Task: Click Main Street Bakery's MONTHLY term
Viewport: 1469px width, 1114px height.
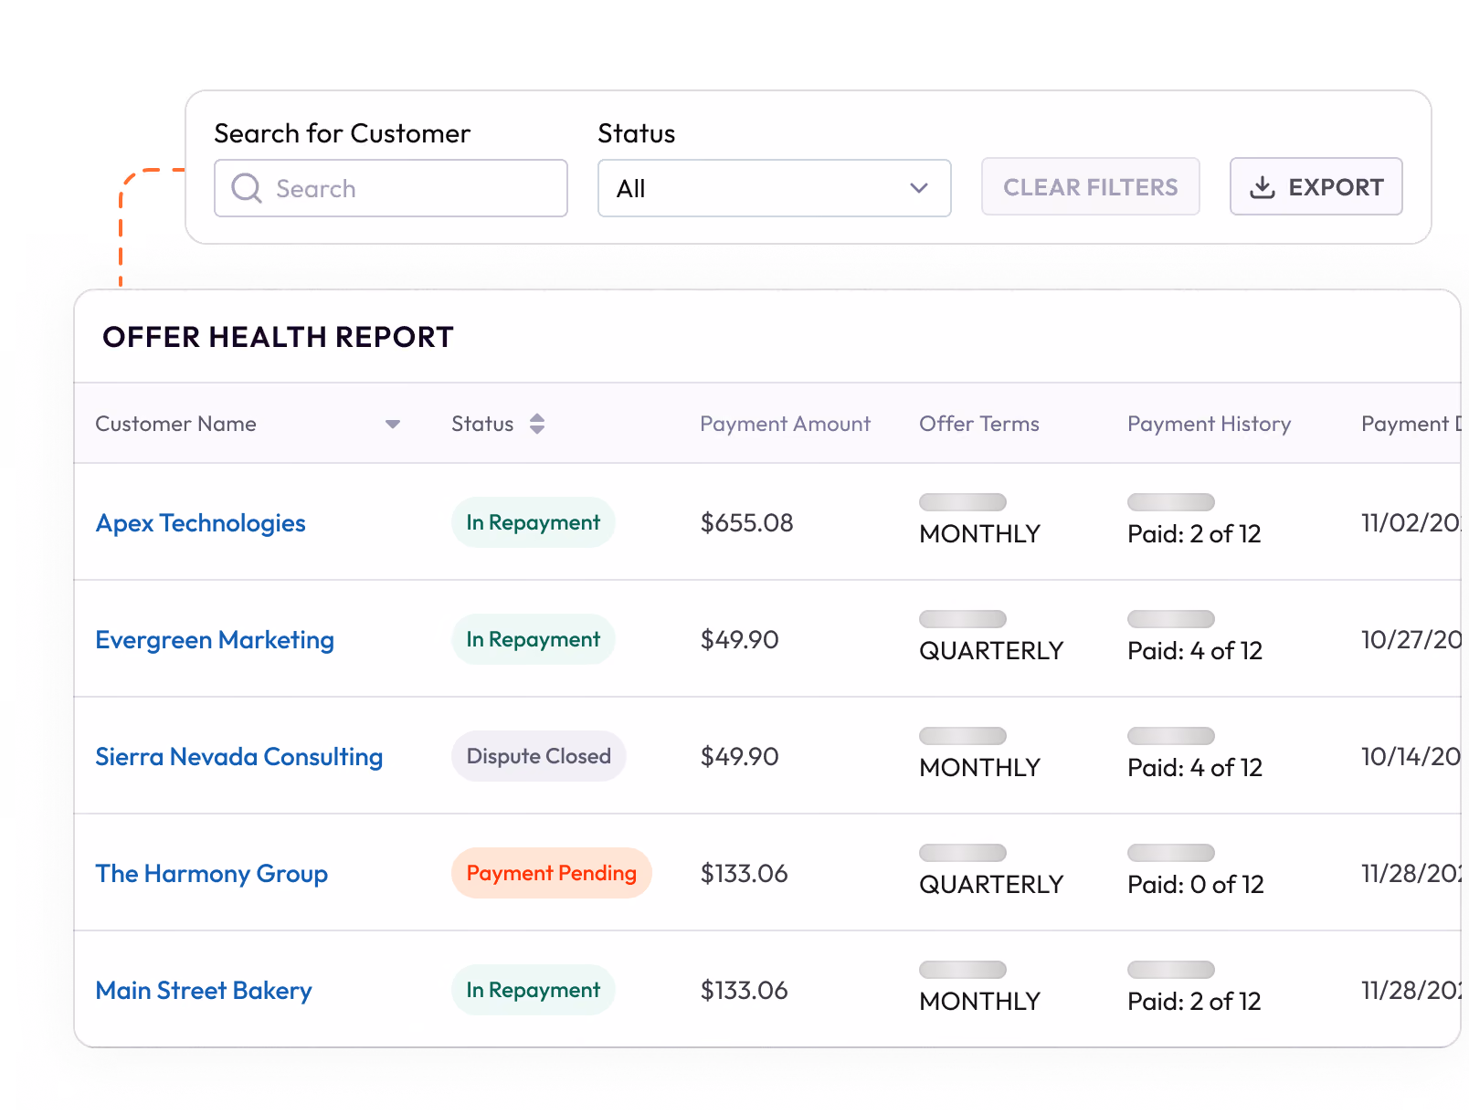Action: point(980,1002)
